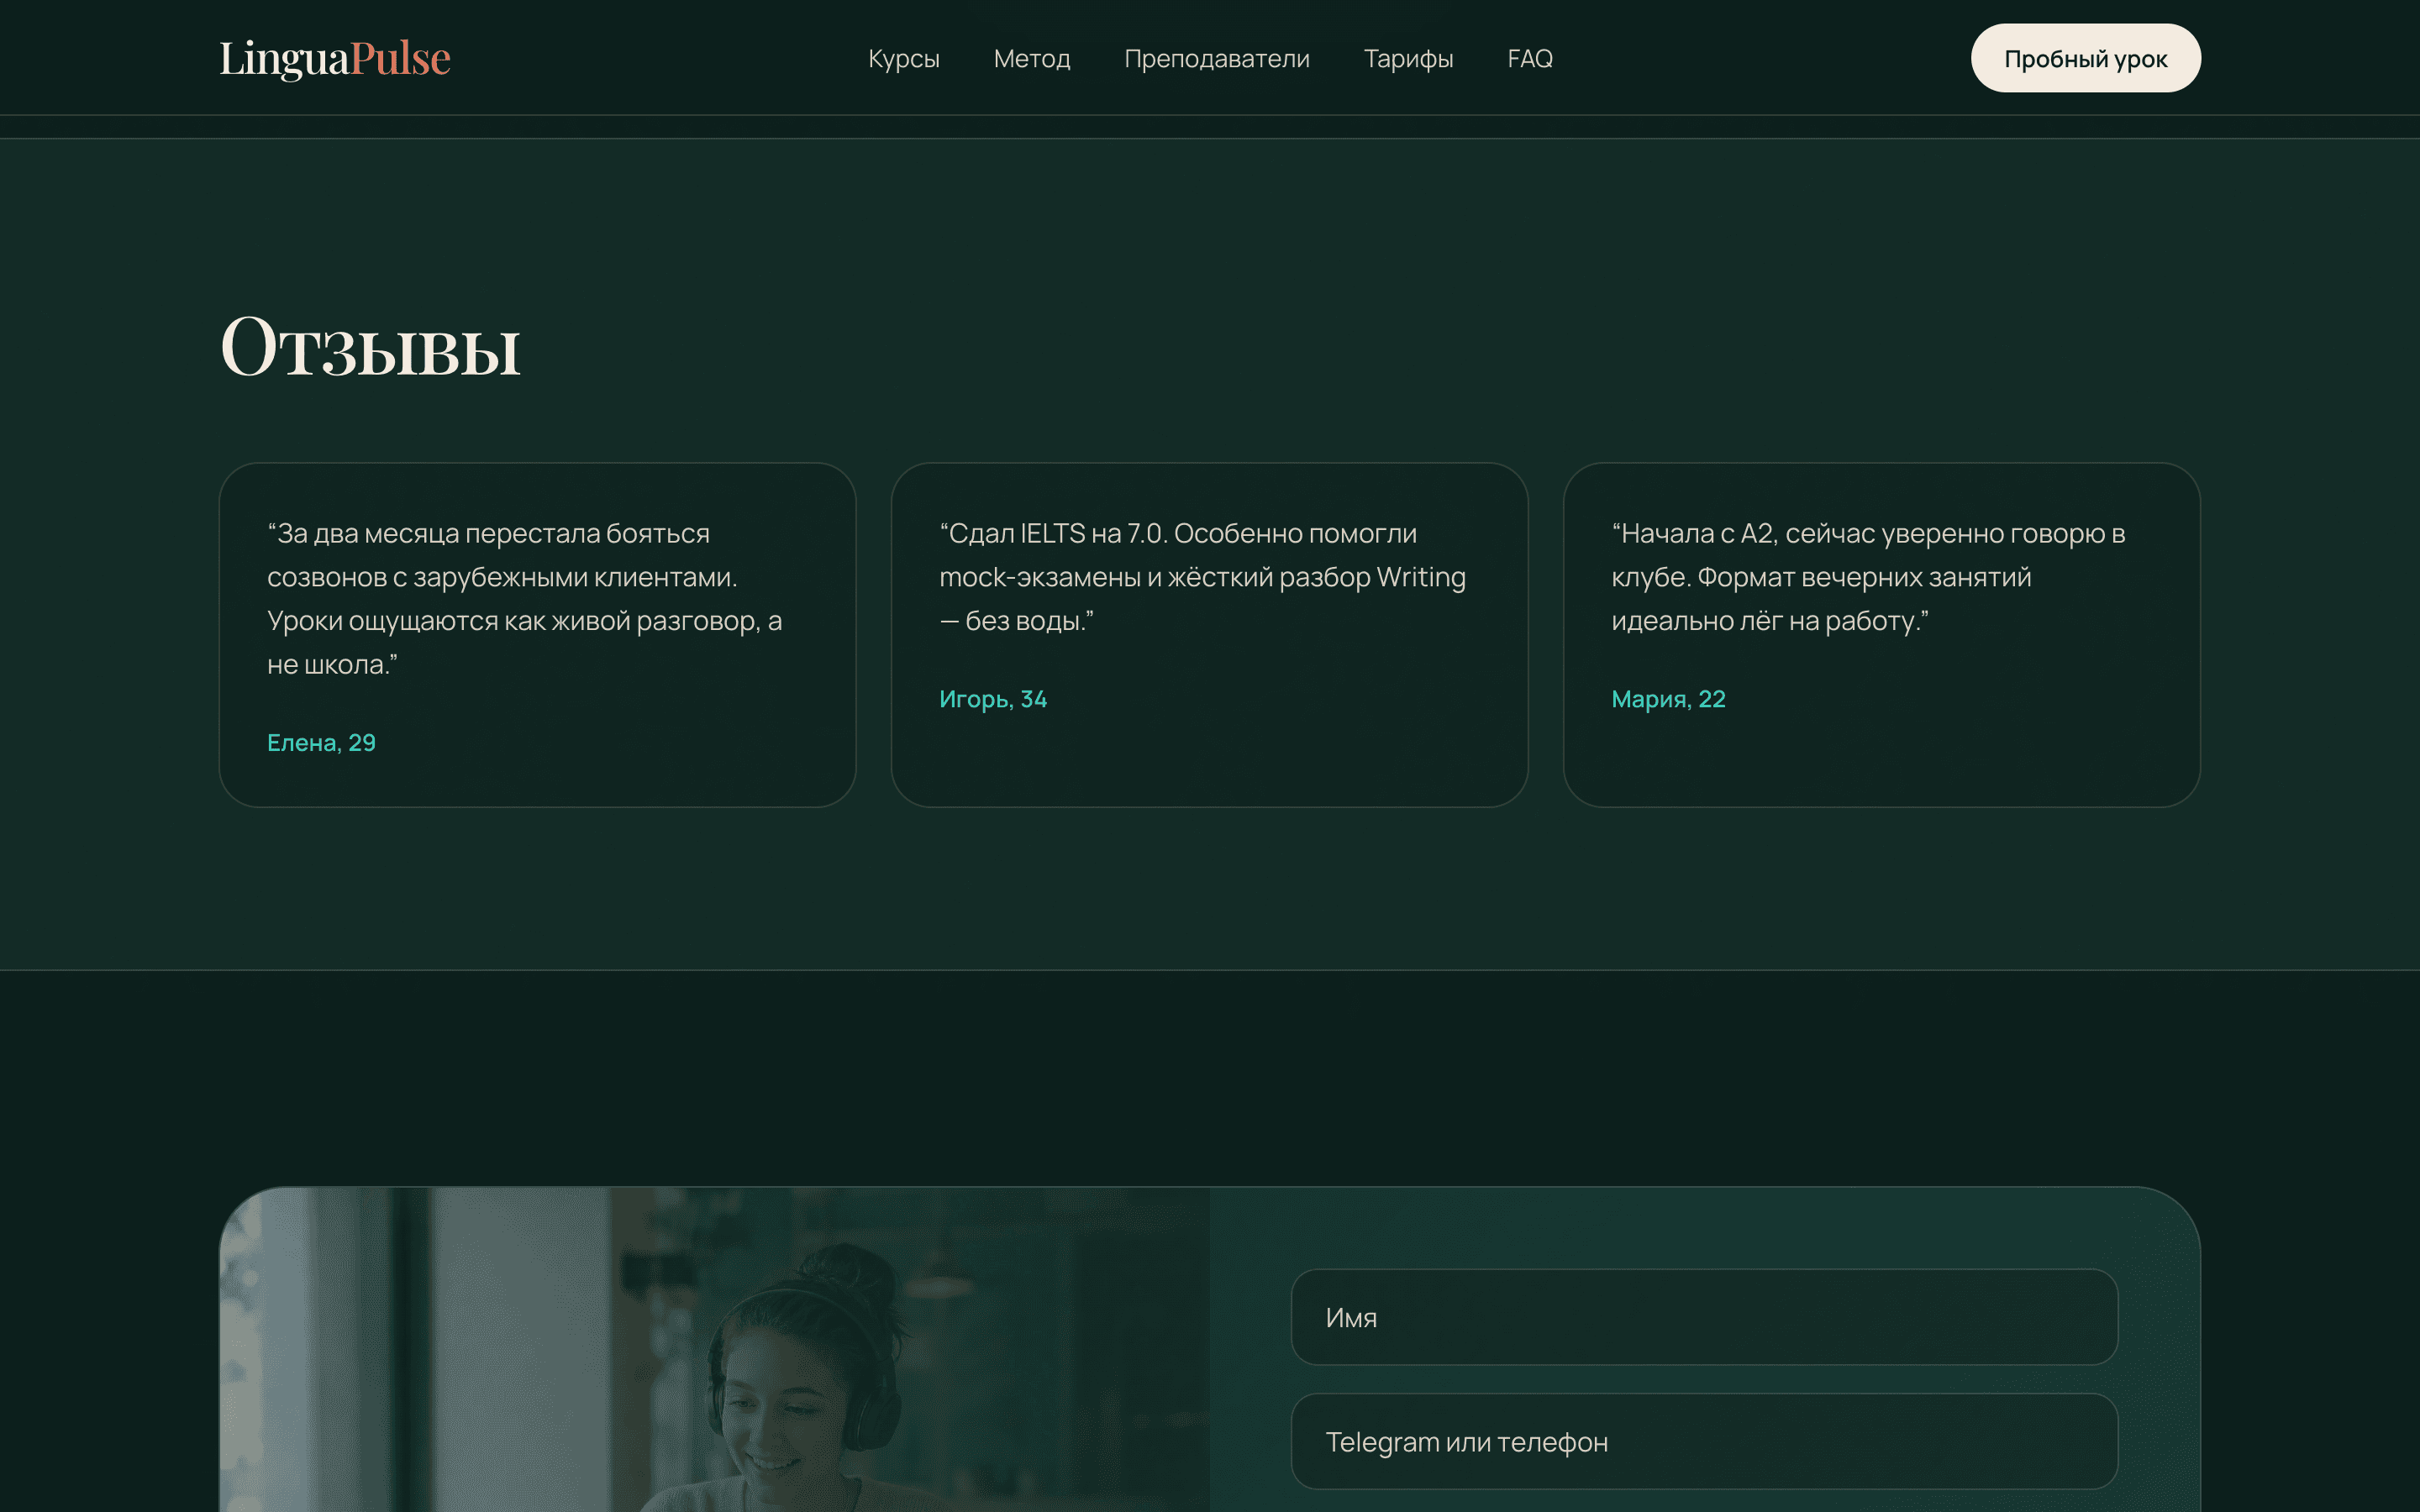
Task: Click Игорь's quote about mock-экзамены
Action: (1202, 577)
